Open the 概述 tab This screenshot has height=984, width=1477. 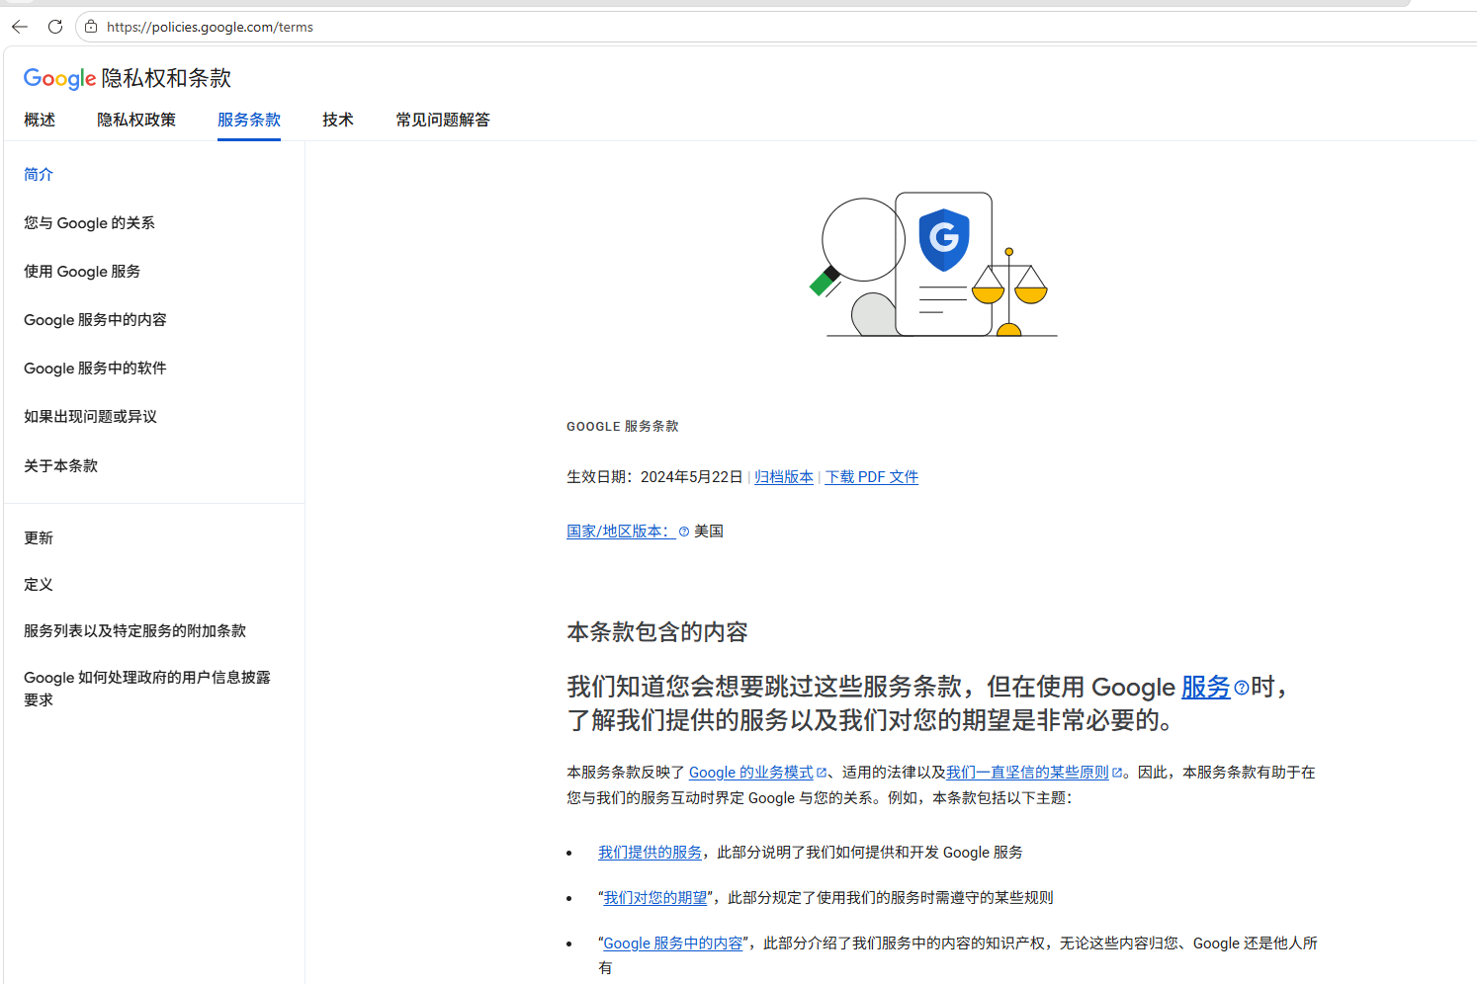tap(40, 120)
